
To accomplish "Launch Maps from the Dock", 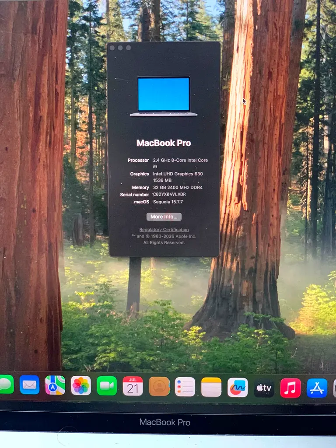I will point(55,385).
